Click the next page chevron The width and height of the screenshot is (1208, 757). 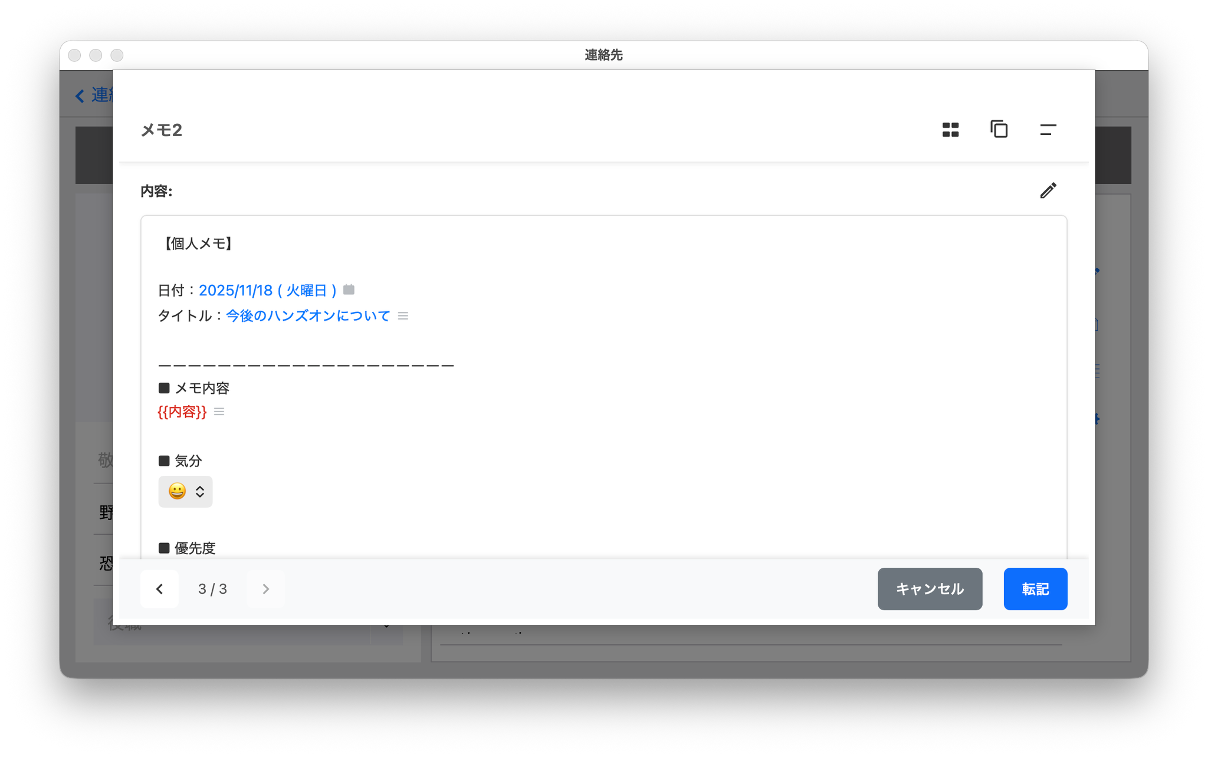tap(265, 588)
